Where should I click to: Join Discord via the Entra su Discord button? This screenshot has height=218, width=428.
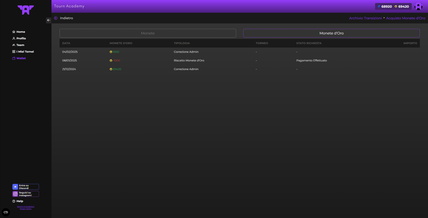click(25, 187)
